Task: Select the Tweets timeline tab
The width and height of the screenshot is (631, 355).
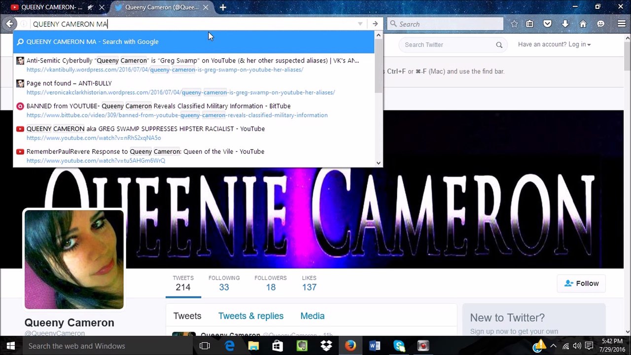Action: coord(187,316)
